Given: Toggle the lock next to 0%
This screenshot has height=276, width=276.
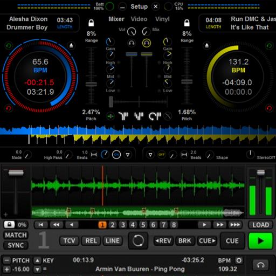Looking at the screenshot, I should (x=9, y=225).
